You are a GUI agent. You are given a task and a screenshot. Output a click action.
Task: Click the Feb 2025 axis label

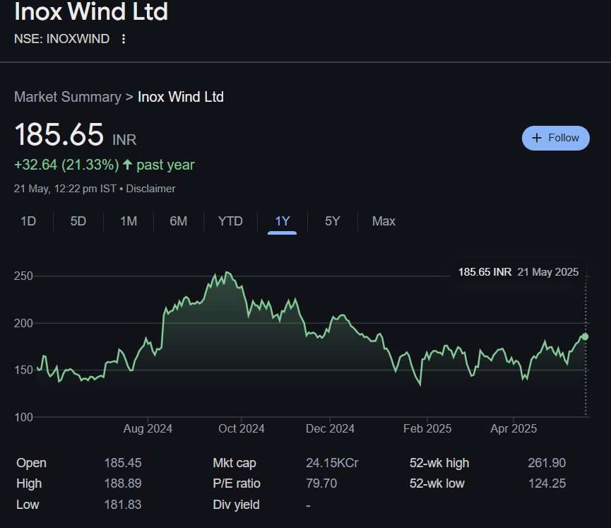[x=427, y=428]
